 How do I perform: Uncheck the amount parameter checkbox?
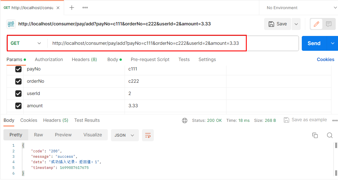point(18,106)
